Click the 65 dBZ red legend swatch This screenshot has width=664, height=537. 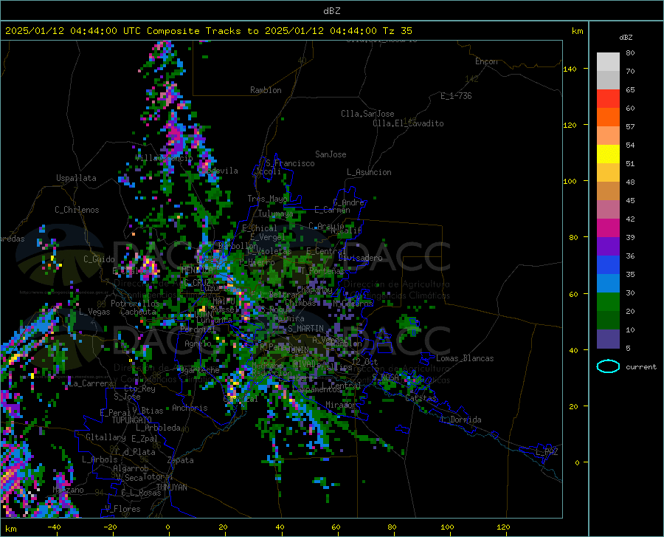coord(608,99)
